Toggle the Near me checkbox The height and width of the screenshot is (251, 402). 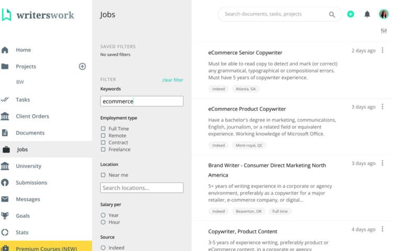tap(103, 175)
